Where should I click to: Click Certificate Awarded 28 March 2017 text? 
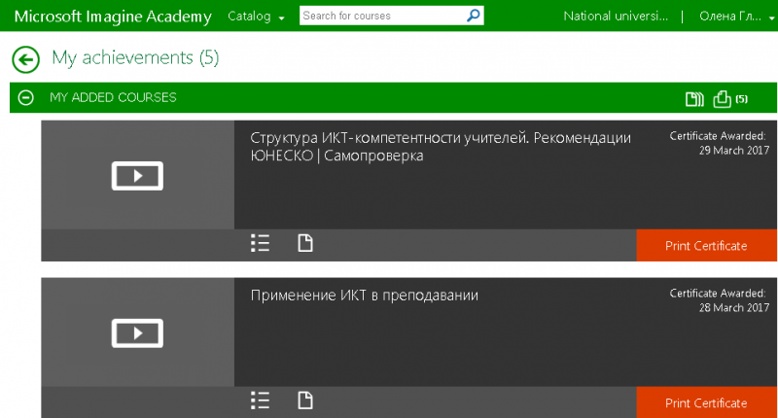719,300
